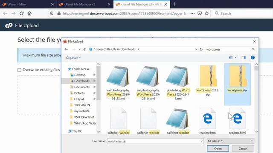Select the wordpress.zip file
The image size is (273, 153).
click(237, 84)
